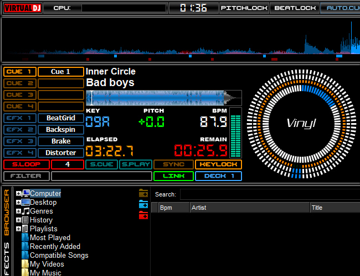360x276 pixels.
Task: Toggle the PITCHLOCK button
Action: pos(244,8)
